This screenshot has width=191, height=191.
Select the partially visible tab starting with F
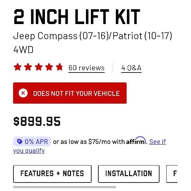point(172,174)
